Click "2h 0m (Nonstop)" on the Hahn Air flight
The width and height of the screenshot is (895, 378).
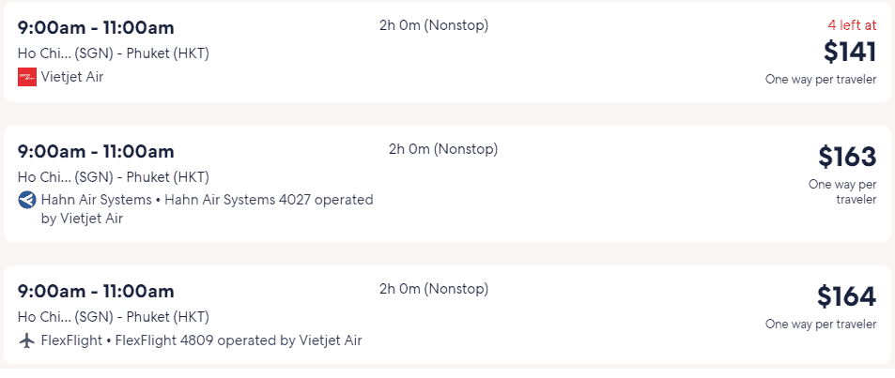click(443, 149)
